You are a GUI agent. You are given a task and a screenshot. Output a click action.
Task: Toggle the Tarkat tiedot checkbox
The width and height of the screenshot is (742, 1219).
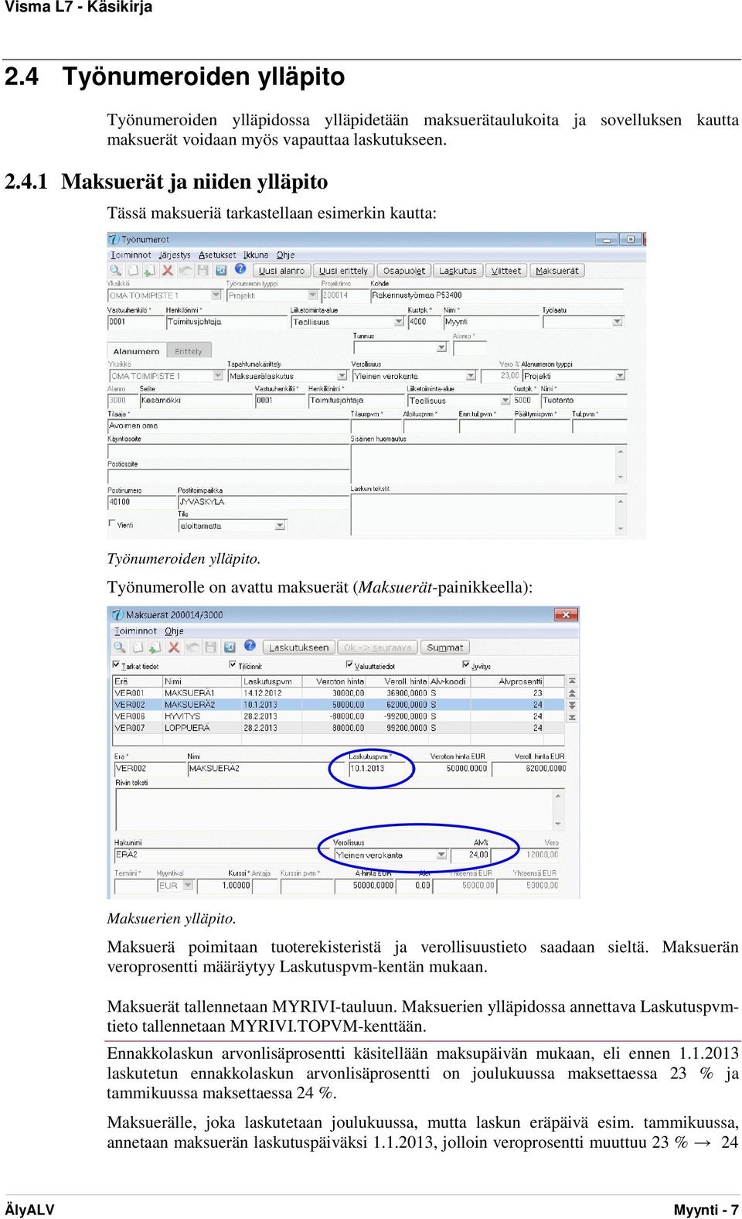pos(117,664)
